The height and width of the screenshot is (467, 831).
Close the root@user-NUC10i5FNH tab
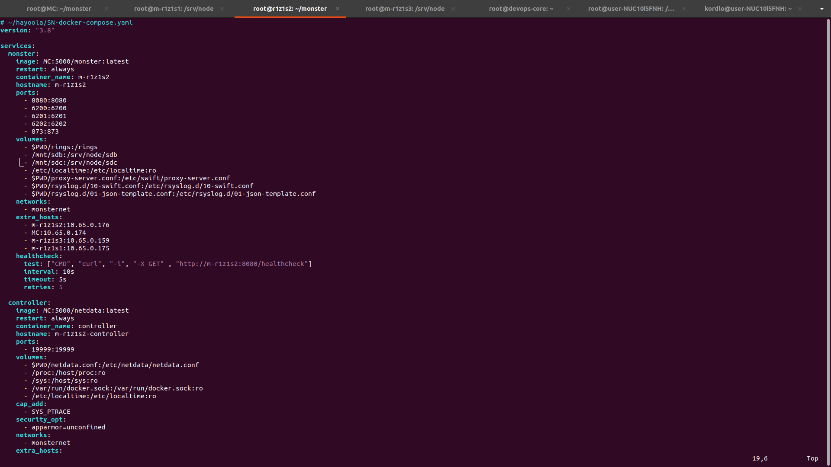click(x=684, y=9)
